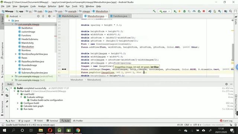The width and height of the screenshot is (238, 134).
Task: Click Search Everywhere magnifier icon
Action: [231, 11]
